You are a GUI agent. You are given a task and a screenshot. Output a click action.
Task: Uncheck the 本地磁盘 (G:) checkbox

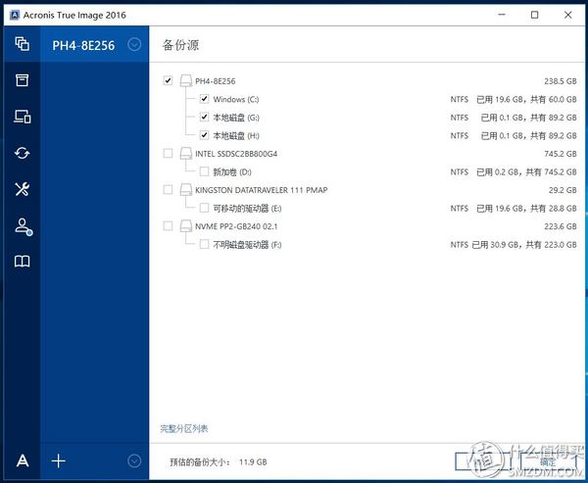[204, 117]
